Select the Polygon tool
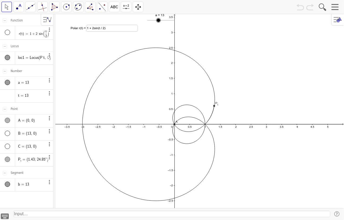 click(x=54, y=7)
